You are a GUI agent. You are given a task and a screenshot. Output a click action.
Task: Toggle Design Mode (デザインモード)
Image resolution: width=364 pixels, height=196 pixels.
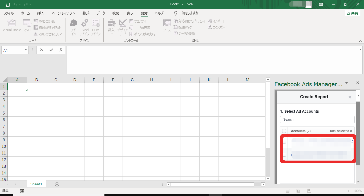pos(123,27)
